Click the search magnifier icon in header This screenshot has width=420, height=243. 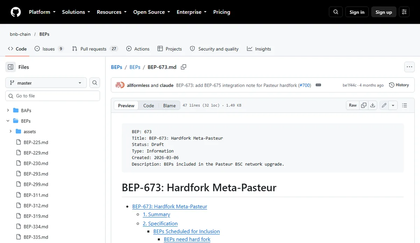click(336, 12)
